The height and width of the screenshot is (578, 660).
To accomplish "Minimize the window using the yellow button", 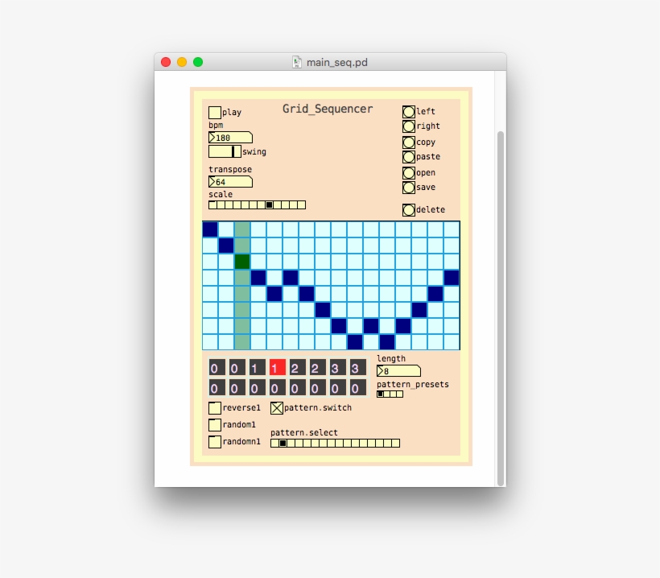I will 182,62.
